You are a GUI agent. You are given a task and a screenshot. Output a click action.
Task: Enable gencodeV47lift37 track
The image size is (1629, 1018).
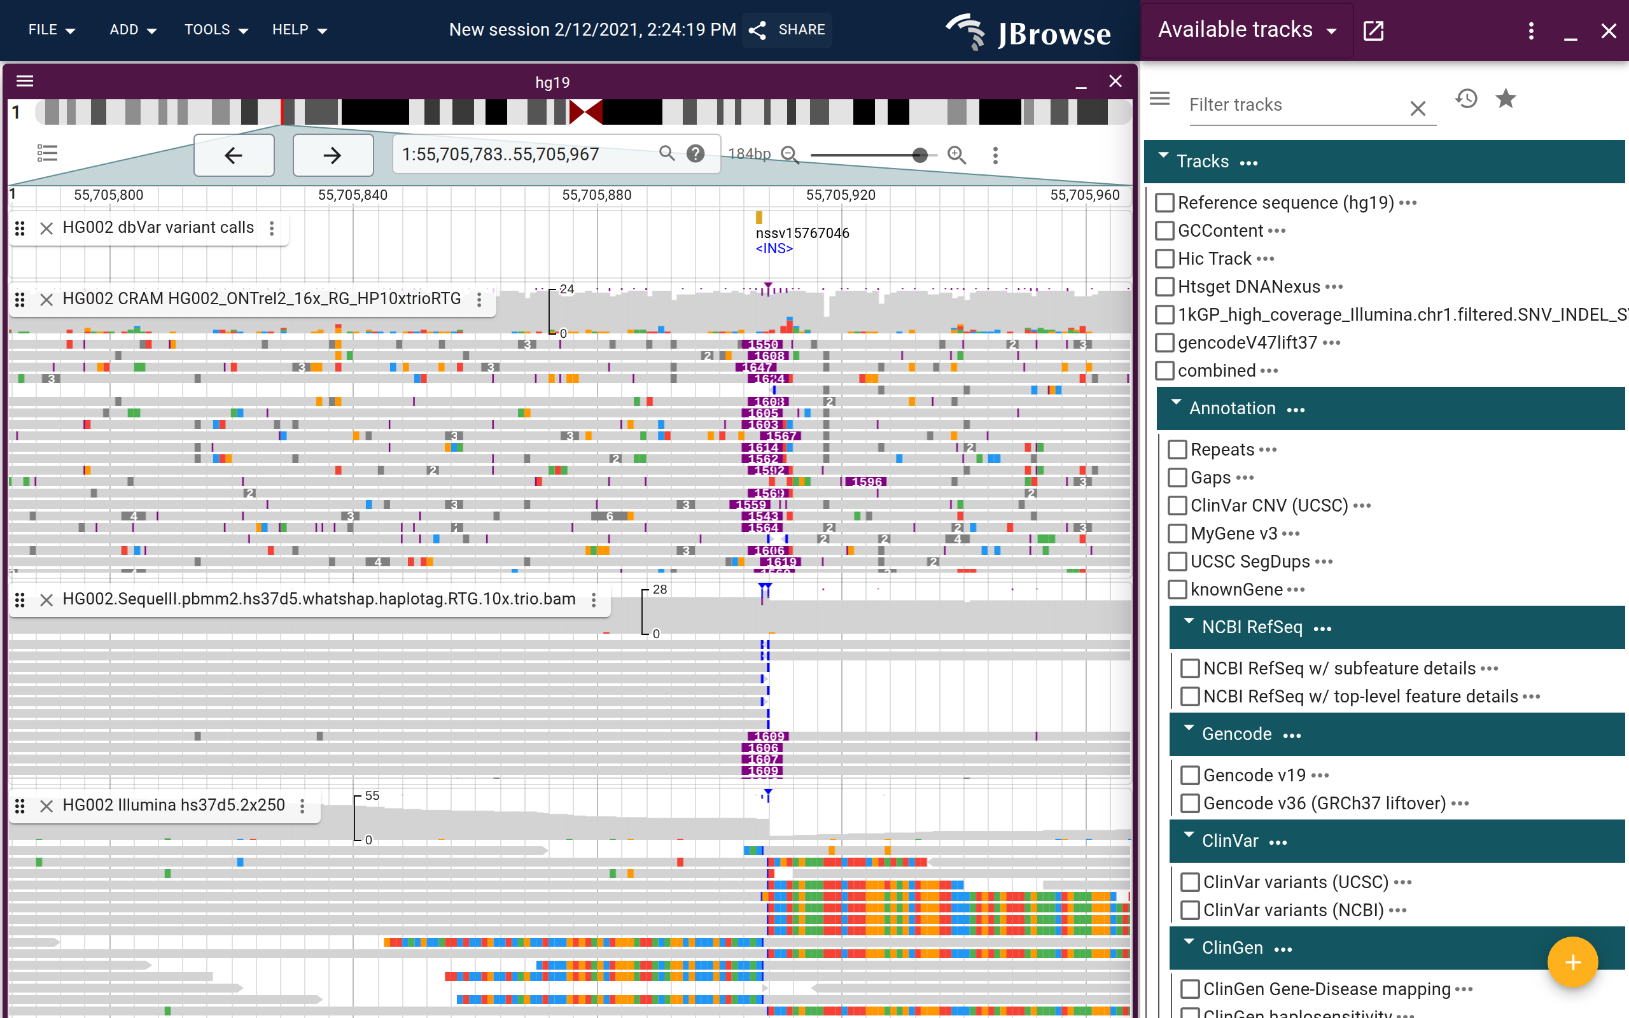pyautogui.click(x=1164, y=343)
